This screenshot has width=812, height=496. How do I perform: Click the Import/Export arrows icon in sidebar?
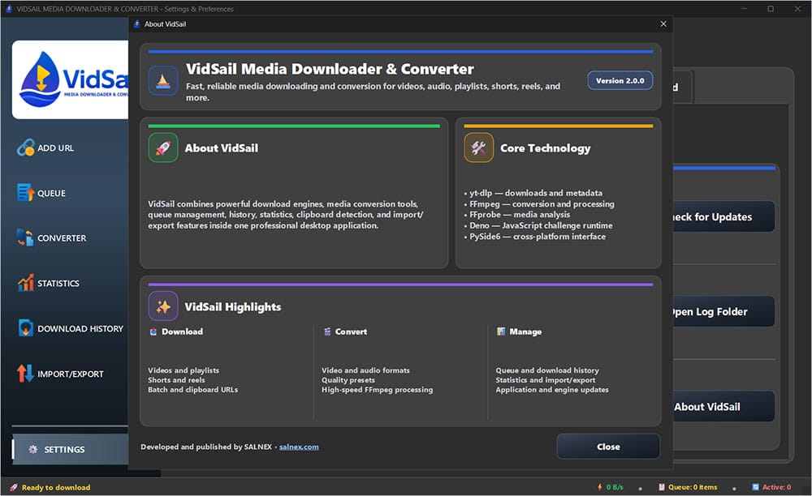click(x=25, y=373)
